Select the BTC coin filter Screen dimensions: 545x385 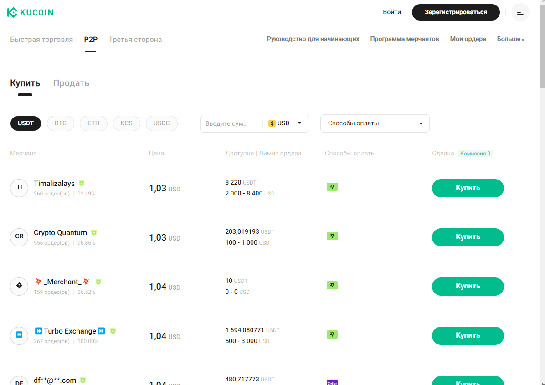click(x=61, y=123)
